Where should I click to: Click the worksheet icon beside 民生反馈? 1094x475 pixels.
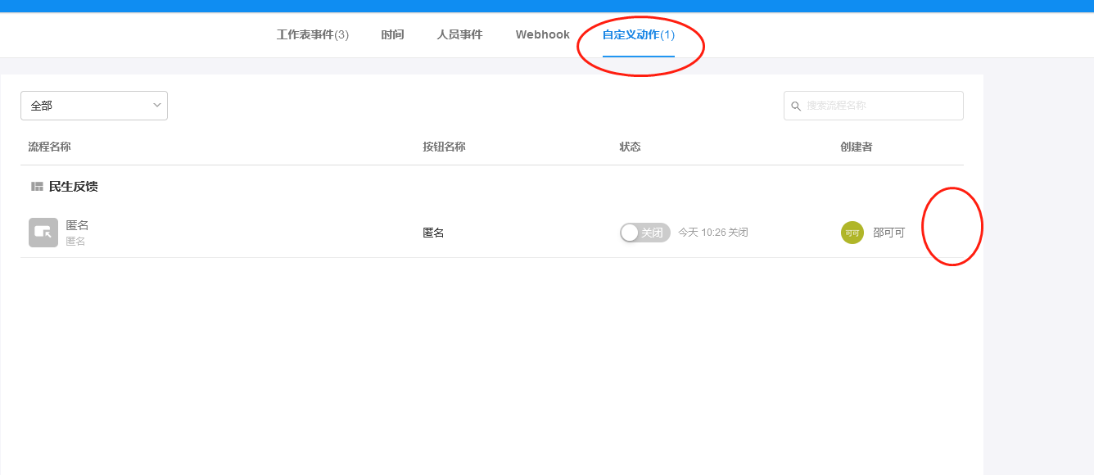tap(36, 186)
